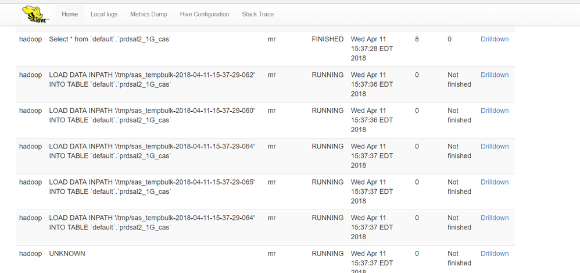This screenshot has height=273, width=580.
Task: Click the LOAD DATA query ending in 065
Action: pos(152,187)
